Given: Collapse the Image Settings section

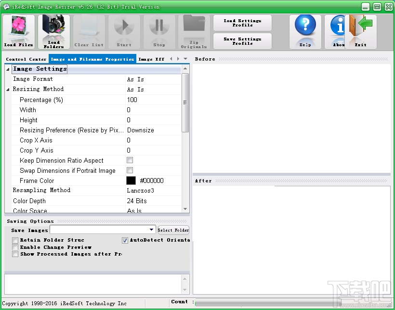Looking at the screenshot, I should pos(8,68).
